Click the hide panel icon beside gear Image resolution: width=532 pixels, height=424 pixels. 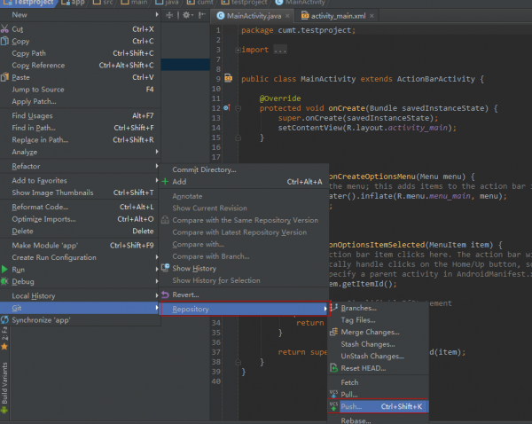[x=202, y=15]
